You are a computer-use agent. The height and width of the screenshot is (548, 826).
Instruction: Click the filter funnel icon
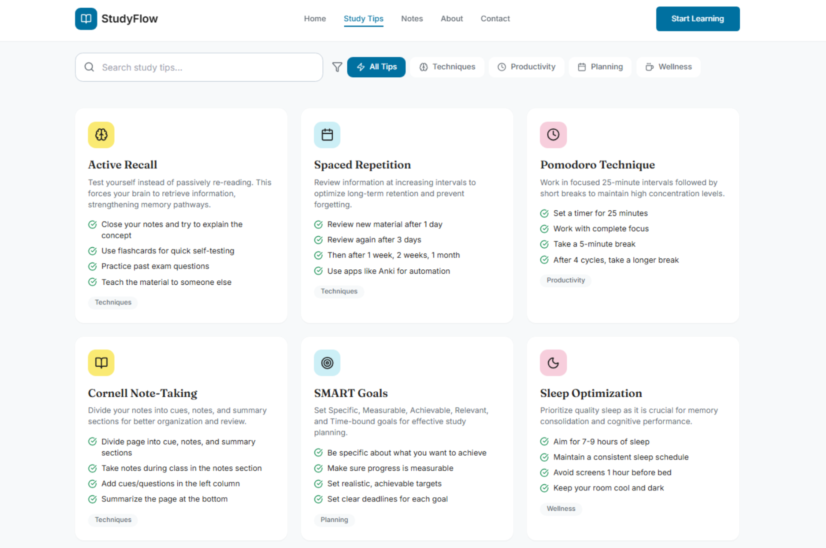pyautogui.click(x=337, y=67)
